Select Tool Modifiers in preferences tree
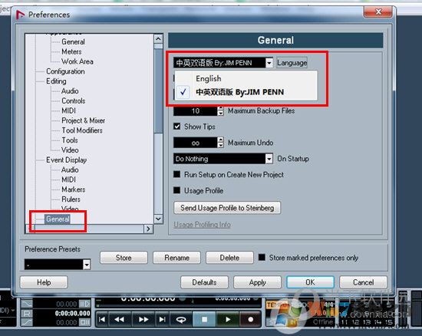The height and width of the screenshot is (336, 422). coord(82,130)
